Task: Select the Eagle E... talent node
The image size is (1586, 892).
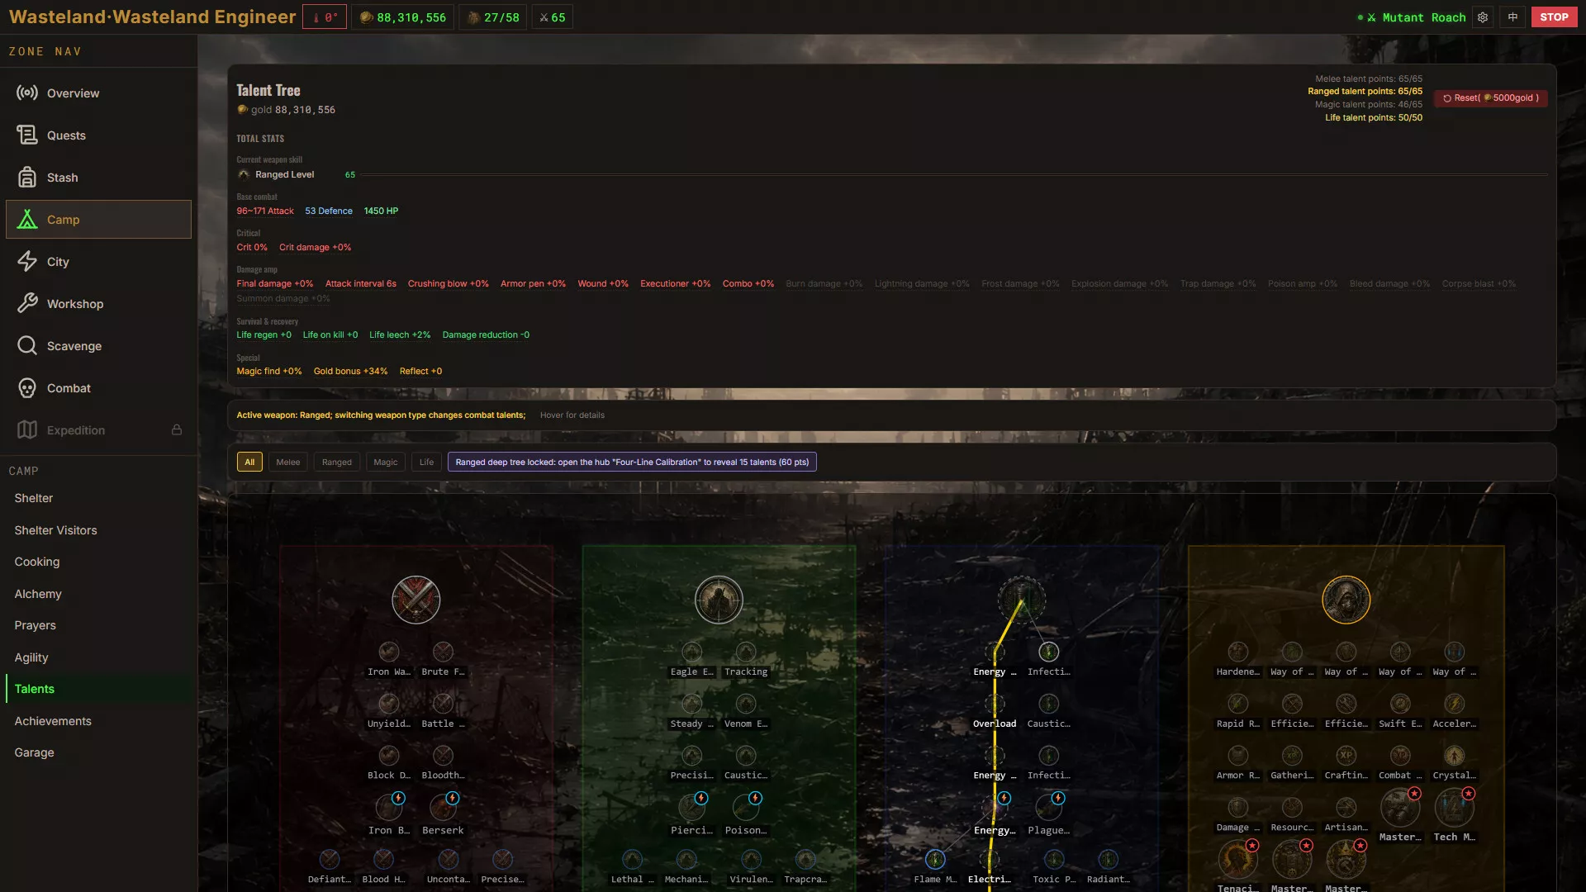Action: click(x=692, y=652)
